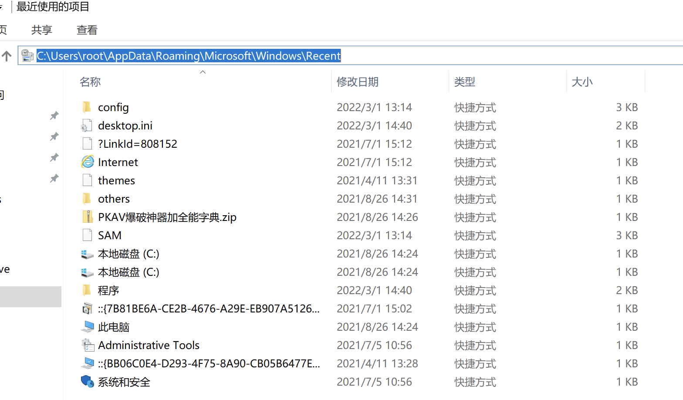Click the config folder icon
This screenshot has height=400, width=683.
(x=87, y=107)
